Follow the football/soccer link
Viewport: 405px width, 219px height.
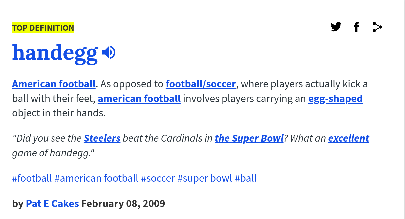(x=201, y=84)
